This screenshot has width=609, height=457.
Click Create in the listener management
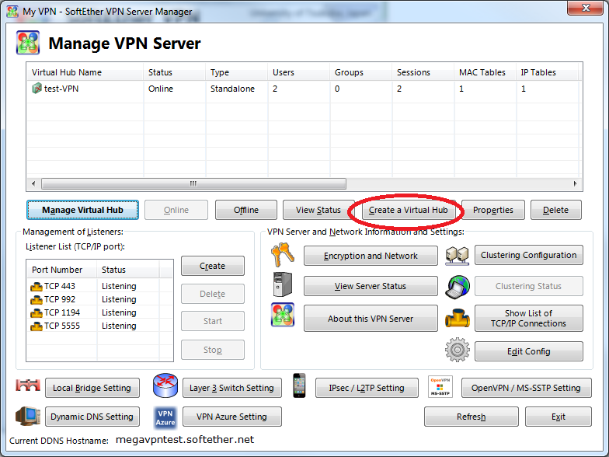pos(213,266)
